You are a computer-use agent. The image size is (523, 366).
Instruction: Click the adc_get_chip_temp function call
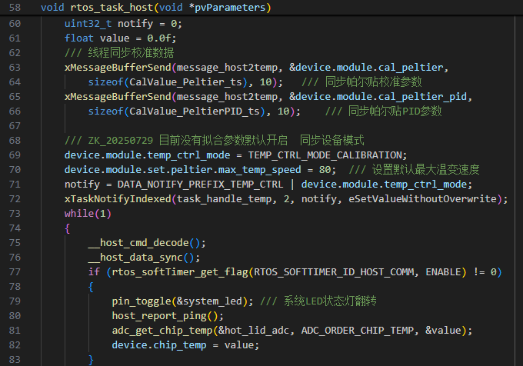pyautogui.click(x=162, y=331)
